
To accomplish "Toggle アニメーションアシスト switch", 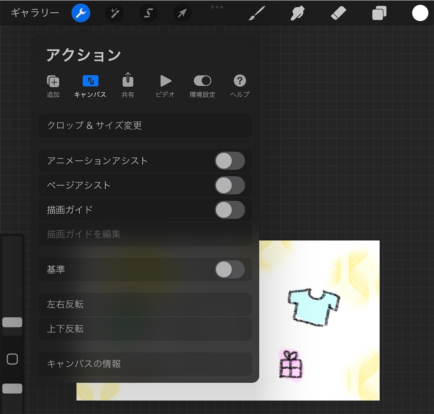I will (x=230, y=161).
